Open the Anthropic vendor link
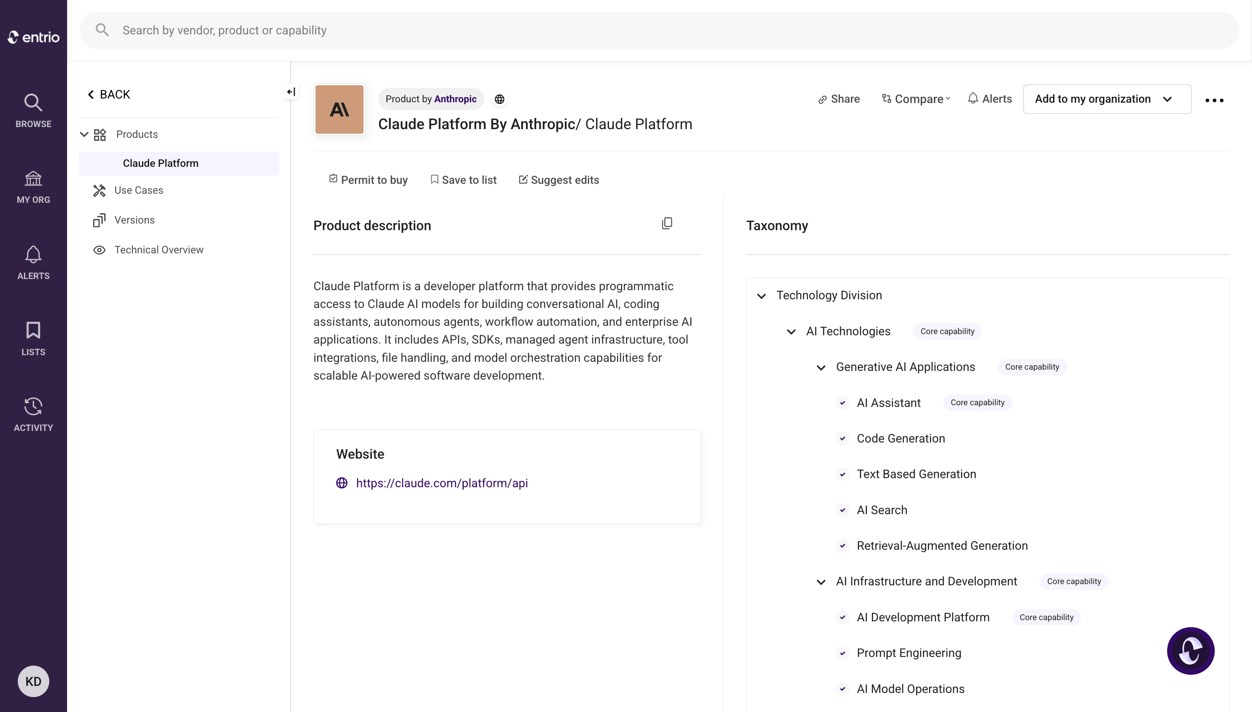 [455, 99]
